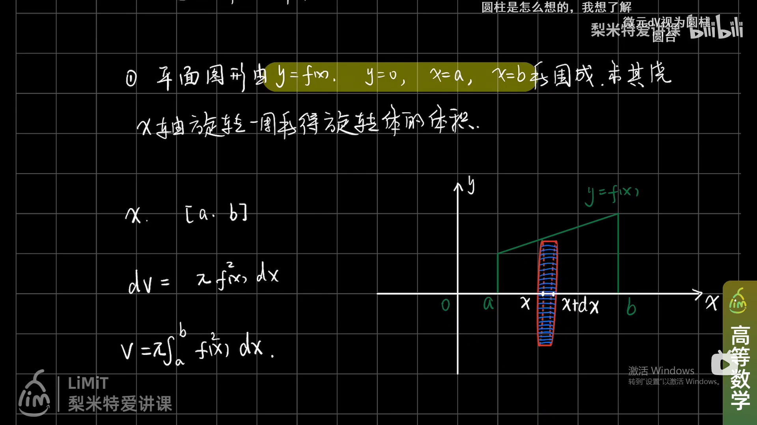Click the dV = πf²(x)dx formula
The height and width of the screenshot is (425, 757).
pos(203,277)
